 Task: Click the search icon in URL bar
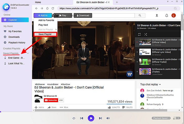click(175, 8)
